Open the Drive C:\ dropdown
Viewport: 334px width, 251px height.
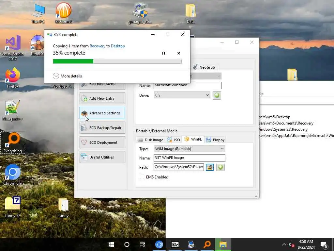(182, 95)
